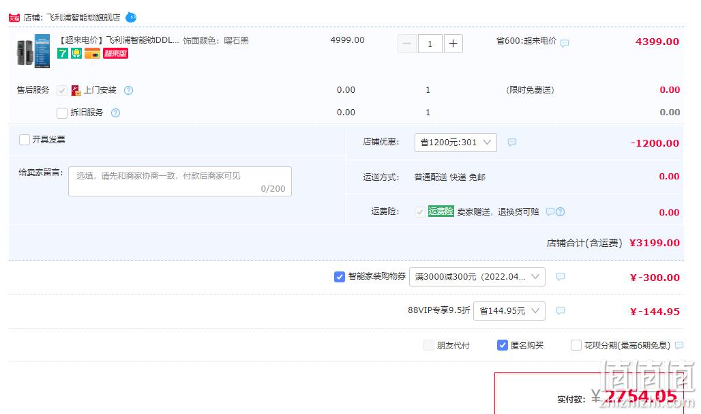Click the orange card badge under product title
The width and height of the screenshot is (701, 414).
93,54
